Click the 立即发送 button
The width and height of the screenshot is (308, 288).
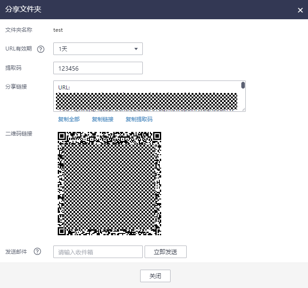[x=166, y=252]
